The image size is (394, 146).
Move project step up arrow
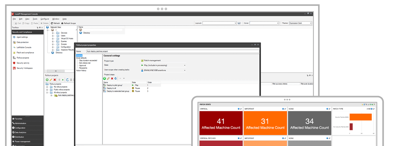tap(120, 78)
